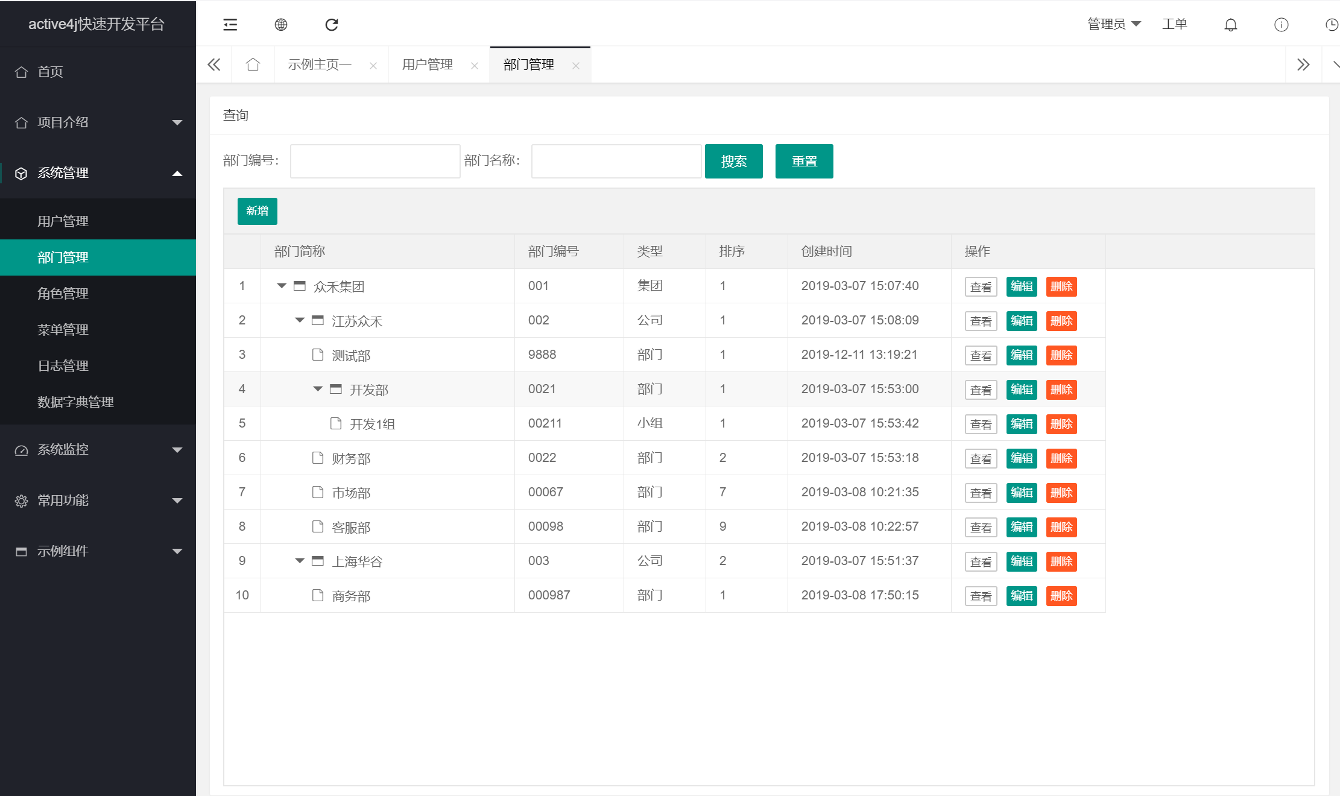
Task: Expand the 示例组件 sidebar menu
Action: tap(177, 551)
